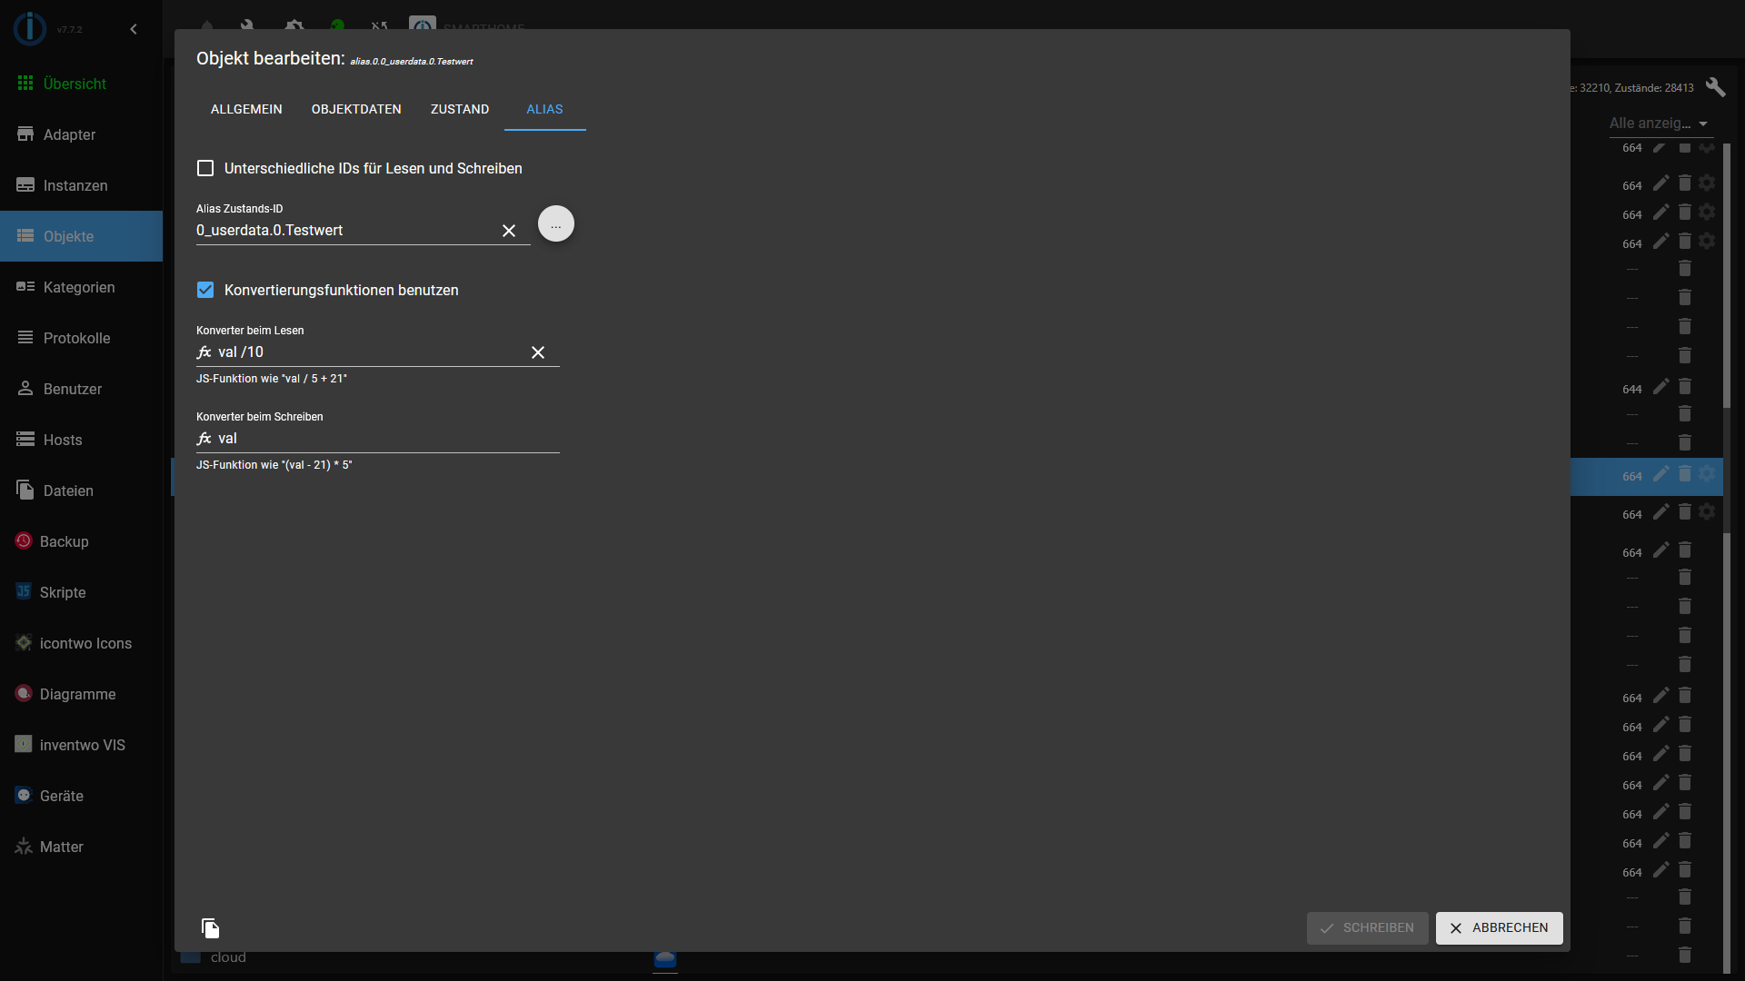Open Matter in the sidebar
The image size is (1745, 981).
pyautogui.click(x=61, y=847)
